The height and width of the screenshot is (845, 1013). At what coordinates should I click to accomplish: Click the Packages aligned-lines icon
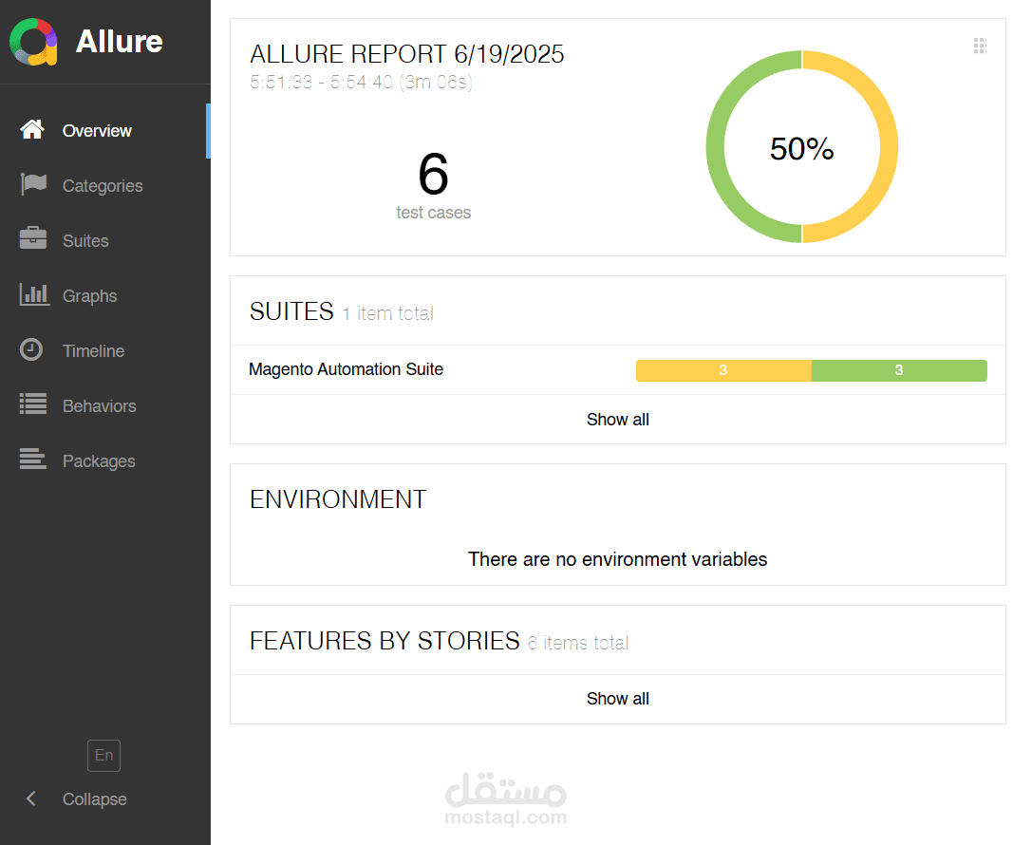coord(33,460)
